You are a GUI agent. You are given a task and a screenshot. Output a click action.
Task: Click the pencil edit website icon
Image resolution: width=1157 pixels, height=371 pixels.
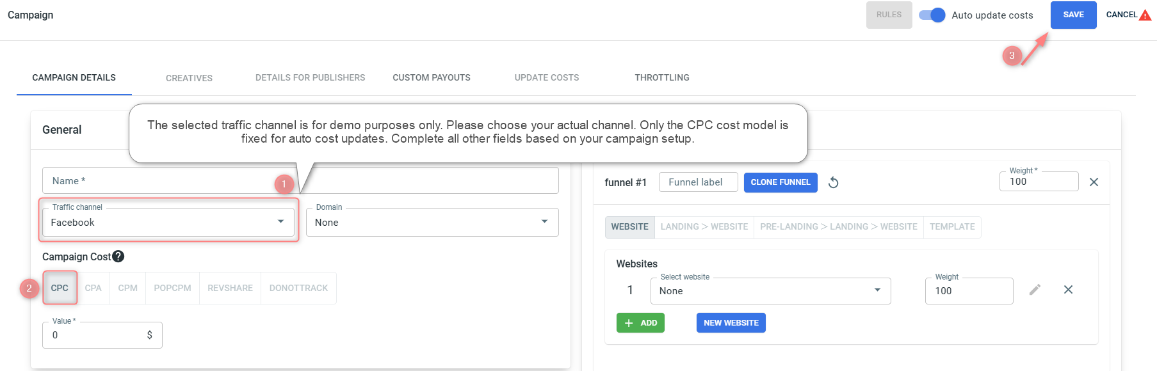[x=1035, y=290]
